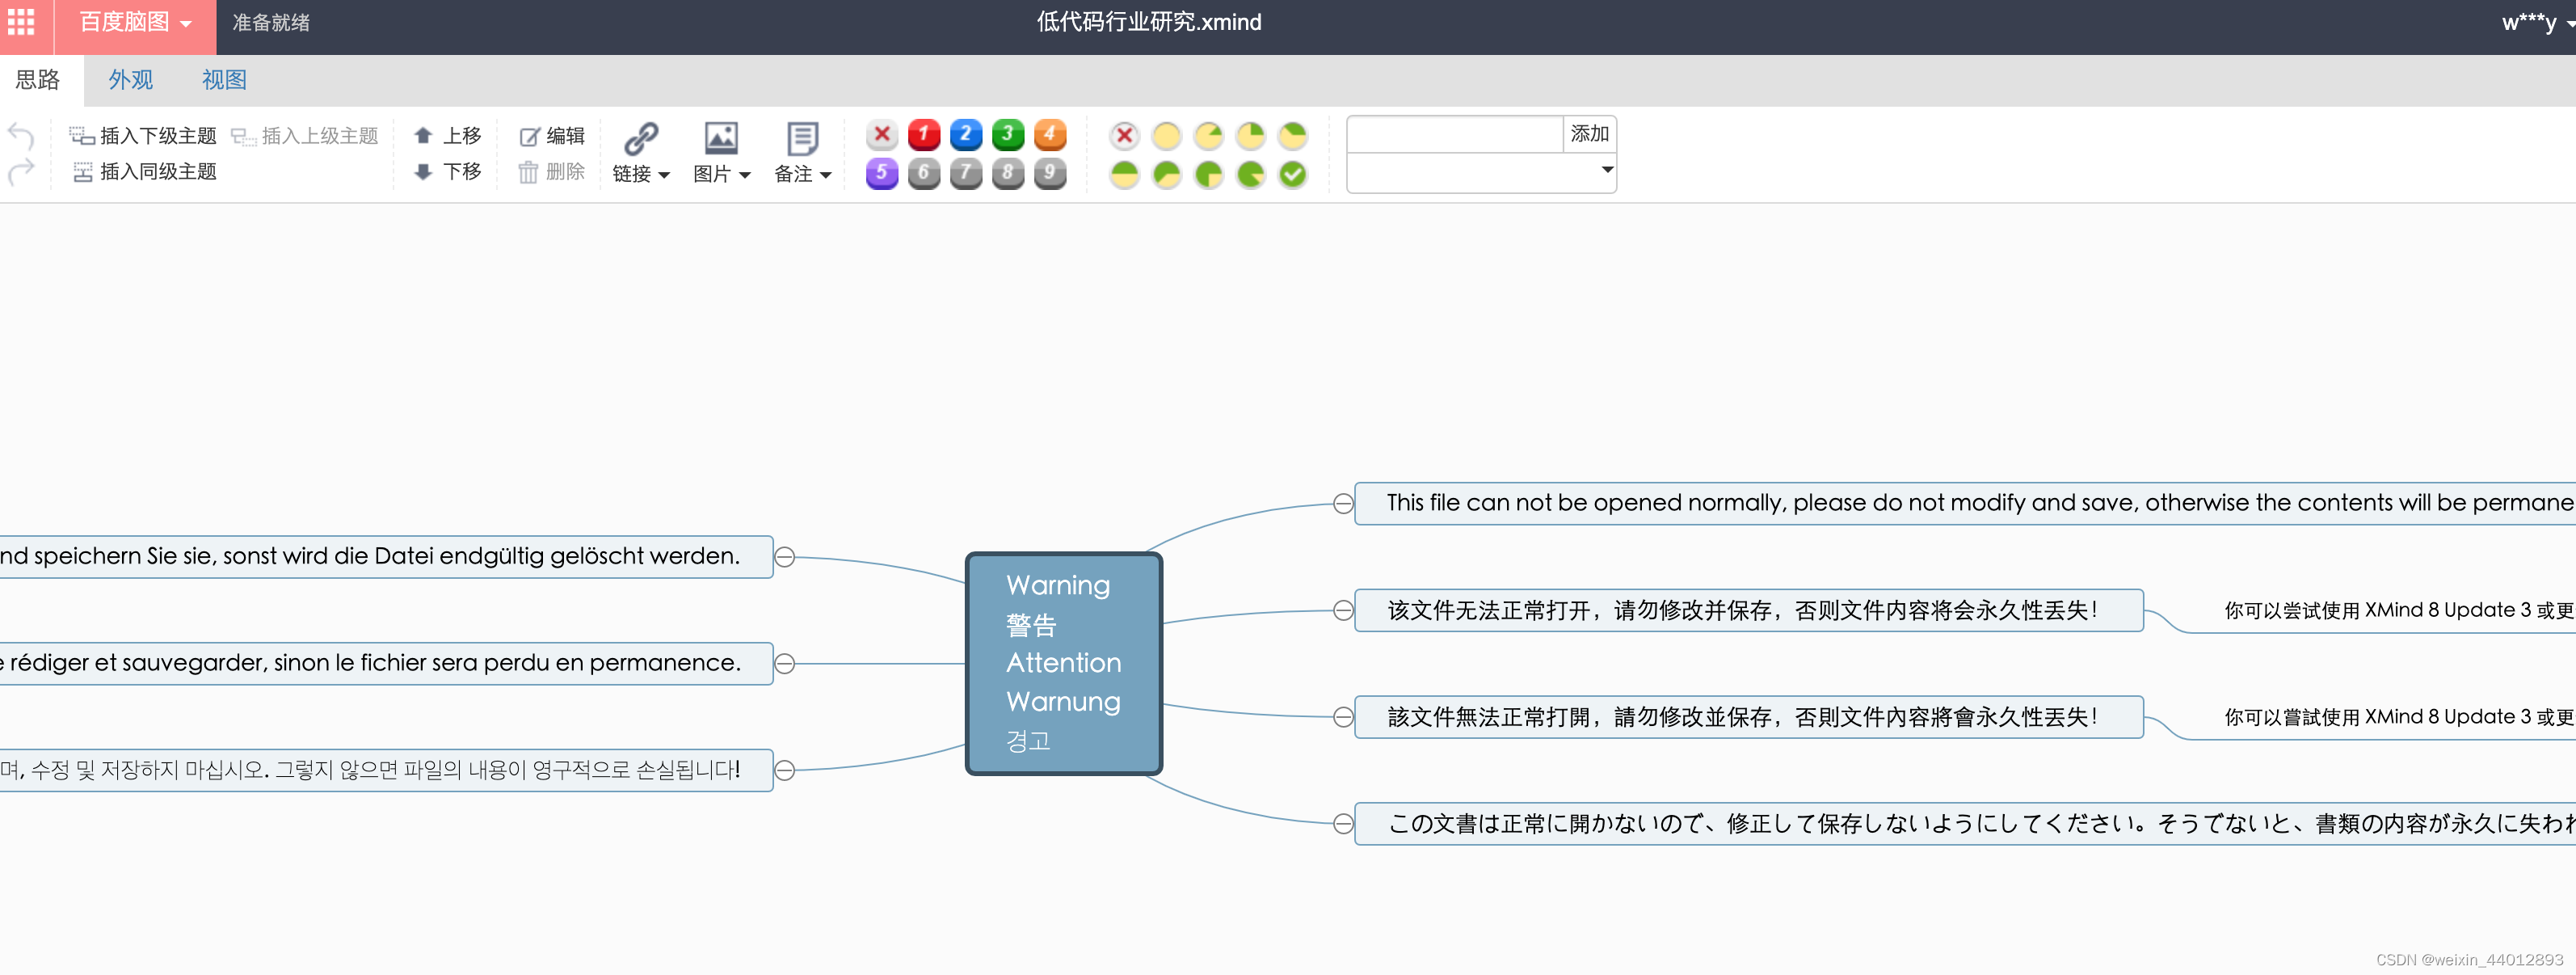Viewport: 2576px width, 975px height.
Task: Collapse the Korean warning node on left
Action: pyautogui.click(x=785, y=770)
